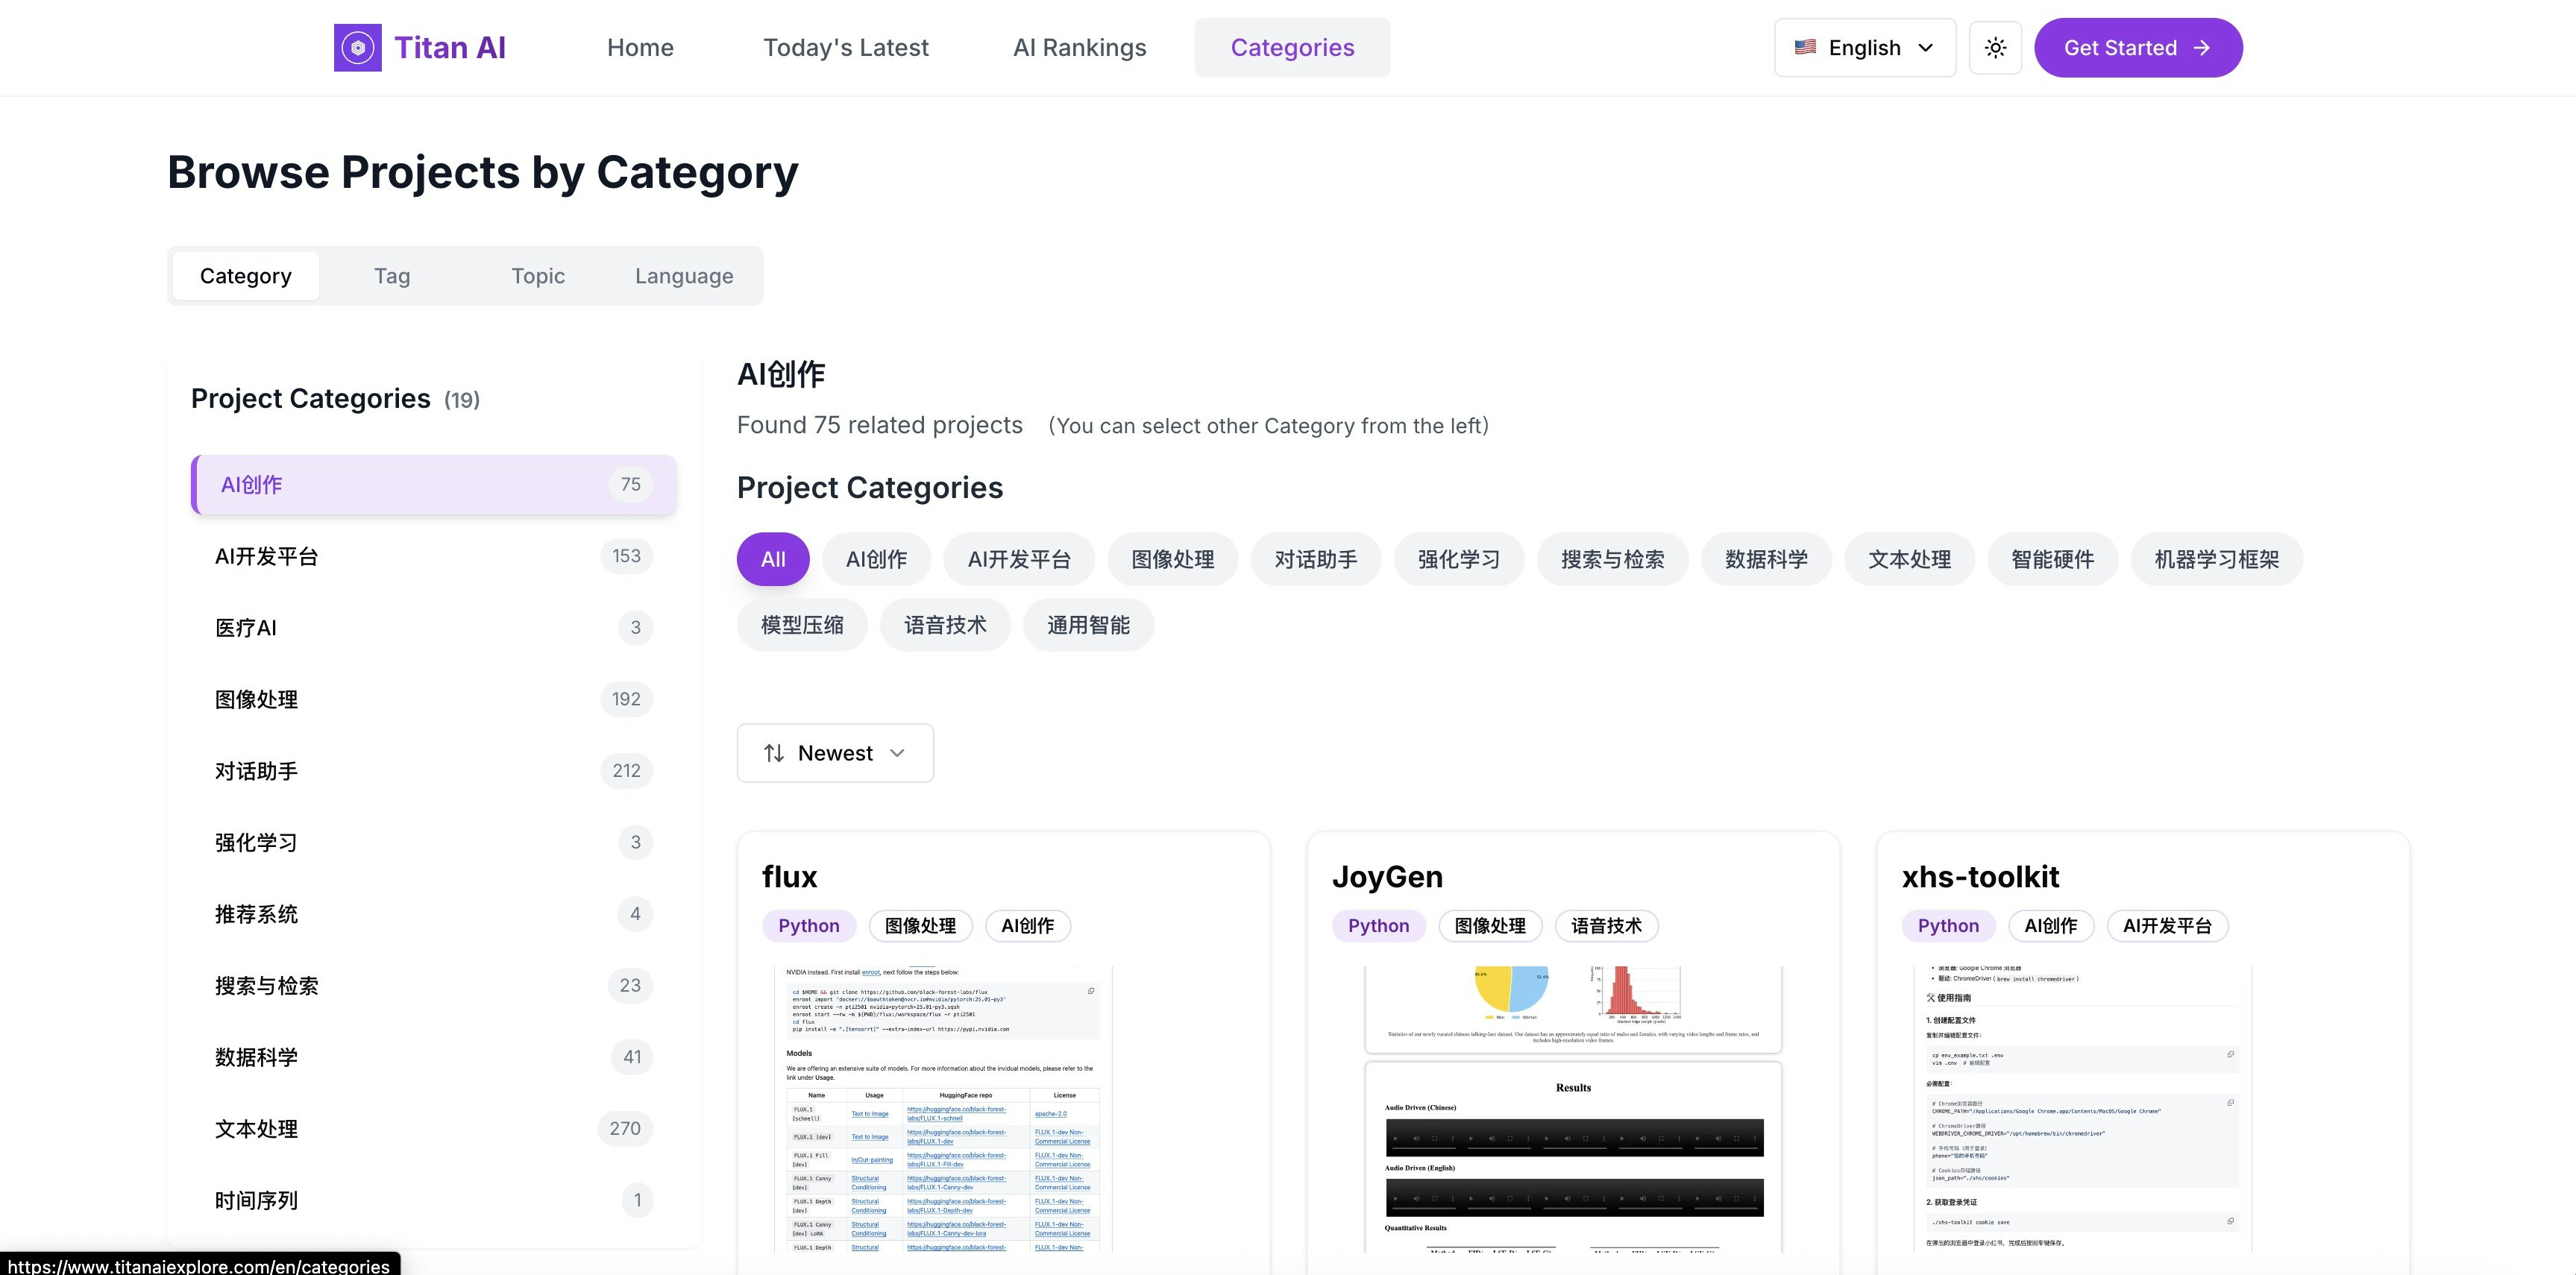The width and height of the screenshot is (2576, 1275).
Task: Toggle the light/dark theme sun icon
Action: pos(1995,47)
